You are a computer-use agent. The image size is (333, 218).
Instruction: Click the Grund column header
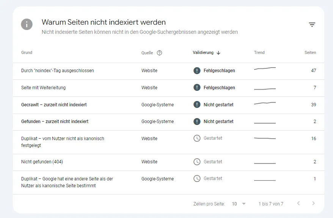pos(27,52)
